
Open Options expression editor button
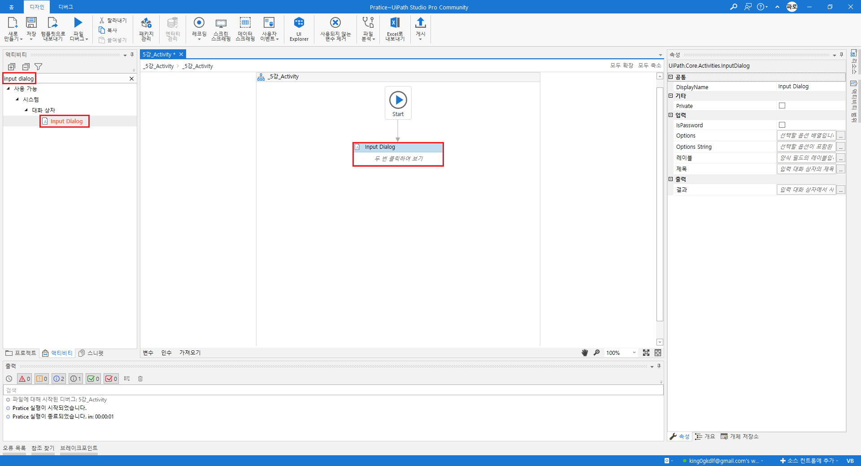point(841,136)
